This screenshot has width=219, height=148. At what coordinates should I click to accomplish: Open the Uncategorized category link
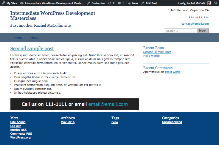(x=172, y=122)
